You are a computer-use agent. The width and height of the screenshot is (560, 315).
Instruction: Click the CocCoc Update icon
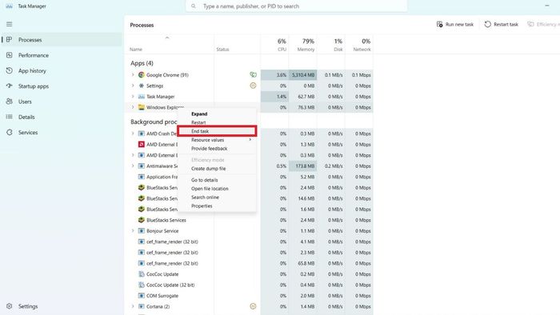[x=142, y=274]
